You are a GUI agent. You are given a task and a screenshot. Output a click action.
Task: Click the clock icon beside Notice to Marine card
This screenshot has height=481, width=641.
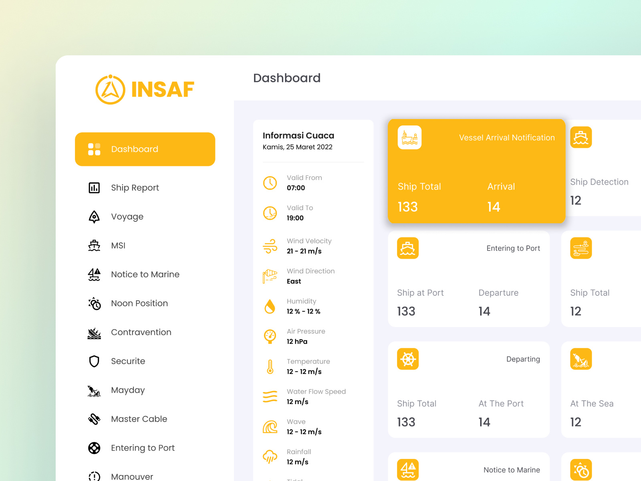pos(581,470)
